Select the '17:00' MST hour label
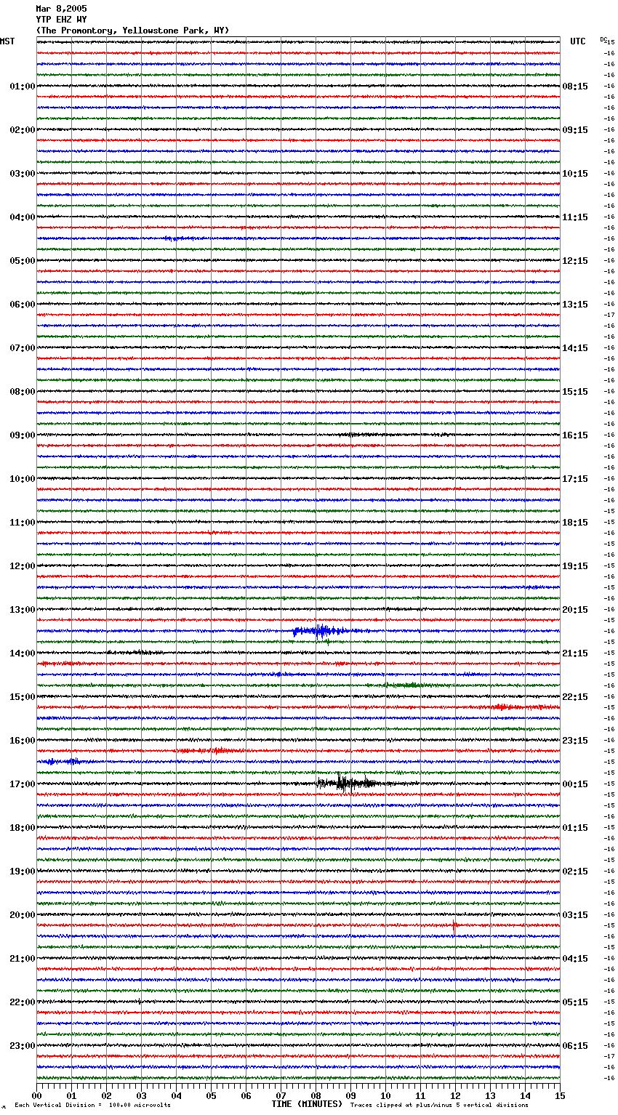 pos(23,784)
